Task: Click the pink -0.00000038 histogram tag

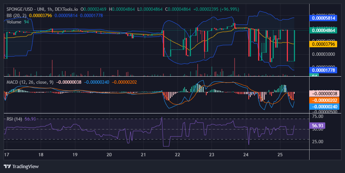Action: pyautogui.click(x=324, y=94)
